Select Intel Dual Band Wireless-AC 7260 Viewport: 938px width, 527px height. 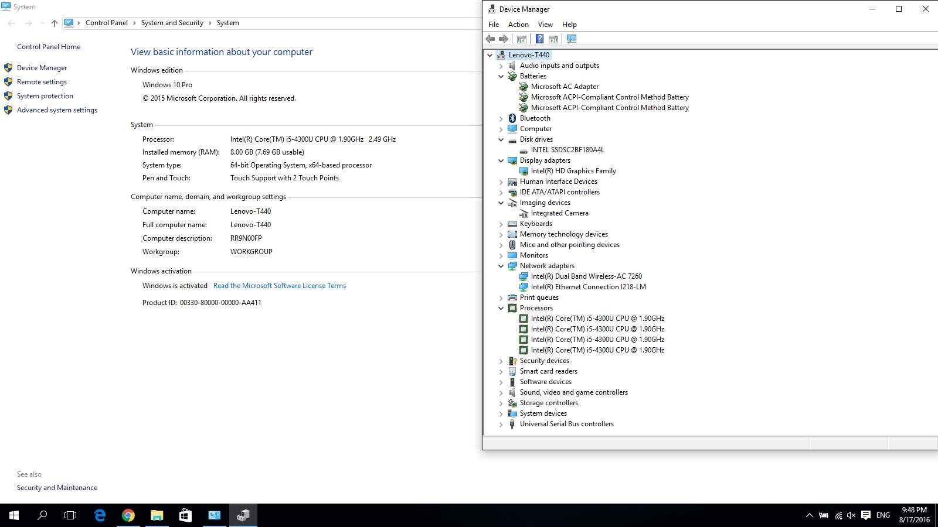(586, 276)
